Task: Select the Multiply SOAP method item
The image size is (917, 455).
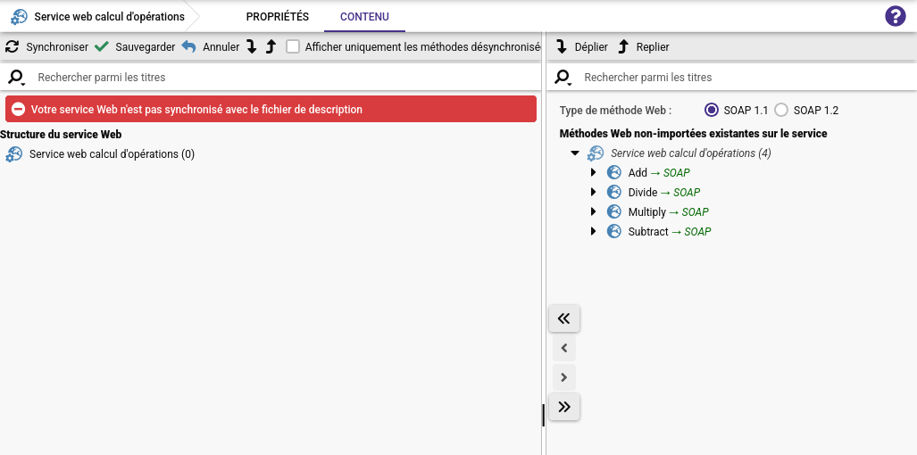Action: pyautogui.click(x=668, y=212)
